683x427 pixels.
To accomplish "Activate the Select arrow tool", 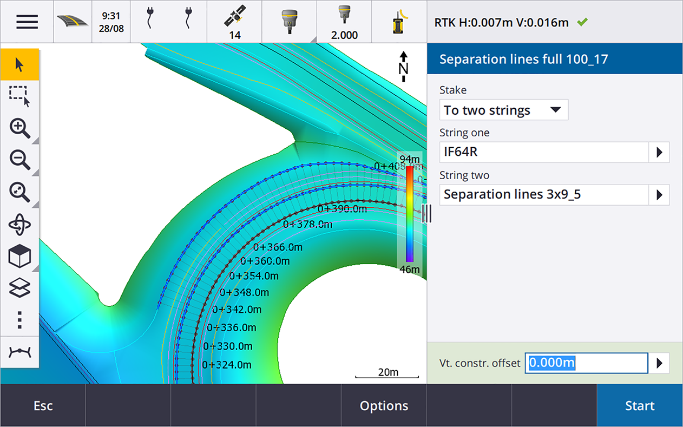I will [x=19, y=65].
